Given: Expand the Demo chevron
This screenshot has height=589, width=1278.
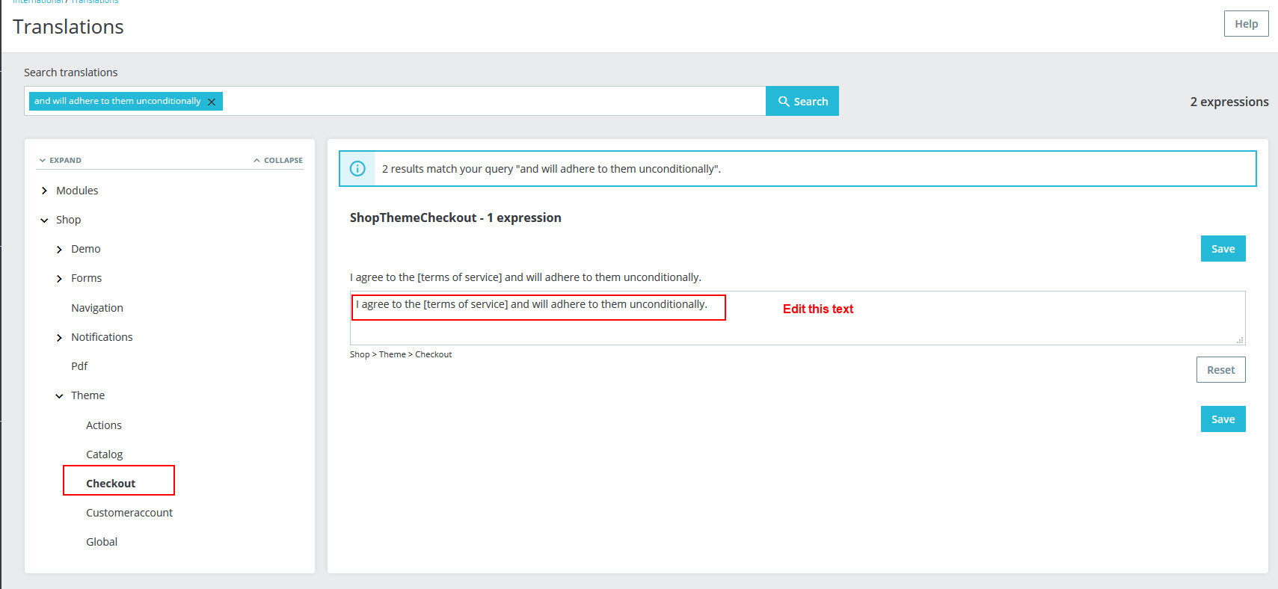Looking at the screenshot, I should [x=59, y=250].
